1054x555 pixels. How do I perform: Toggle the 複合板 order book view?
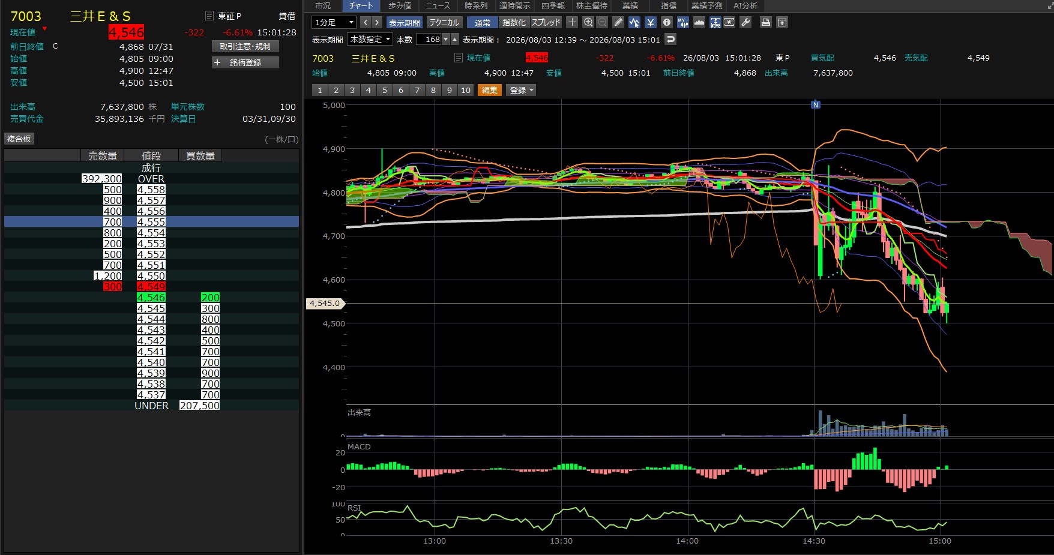tap(19, 139)
